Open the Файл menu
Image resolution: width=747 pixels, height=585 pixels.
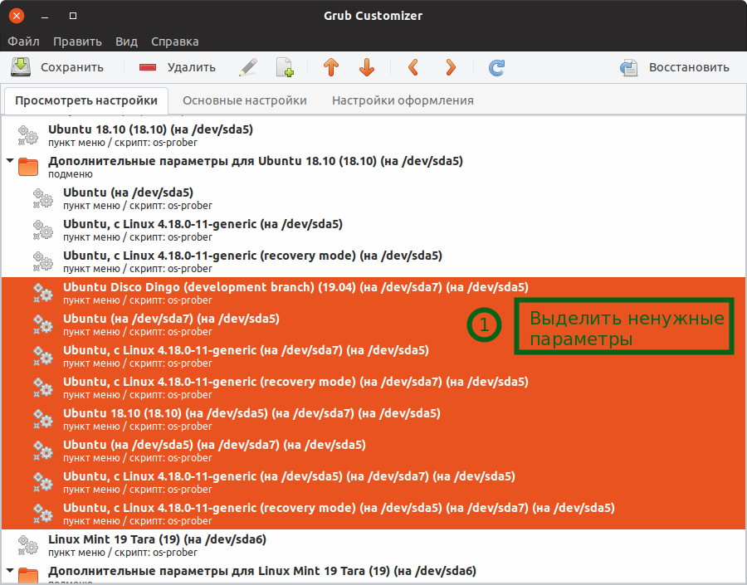click(x=23, y=41)
